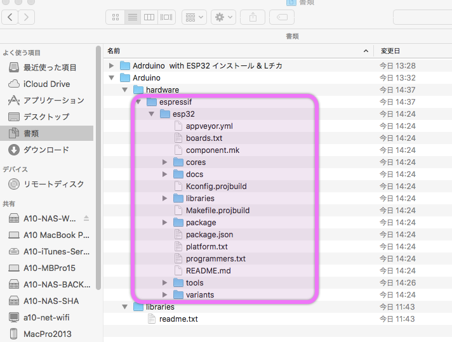Open the gear action menu
The height and width of the screenshot is (342, 452).
pos(224,17)
